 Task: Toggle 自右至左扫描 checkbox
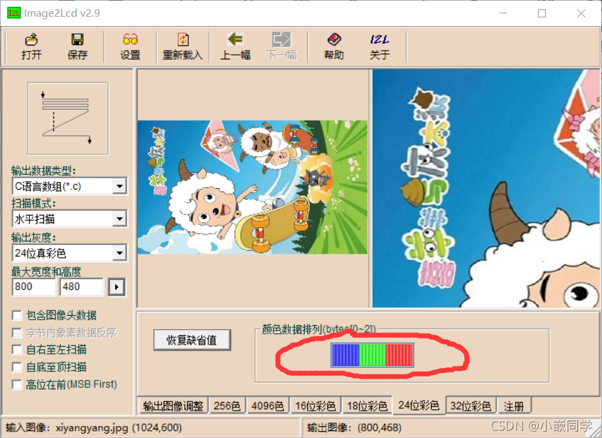(x=17, y=349)
